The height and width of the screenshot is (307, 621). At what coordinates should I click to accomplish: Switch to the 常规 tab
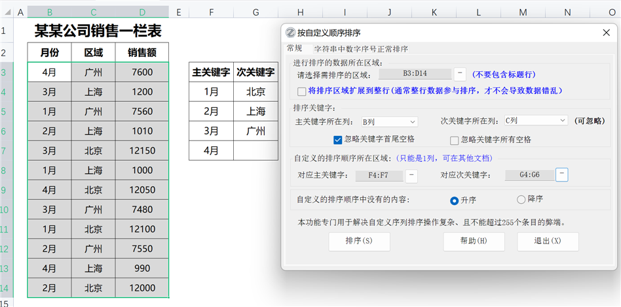pos(295,48)
